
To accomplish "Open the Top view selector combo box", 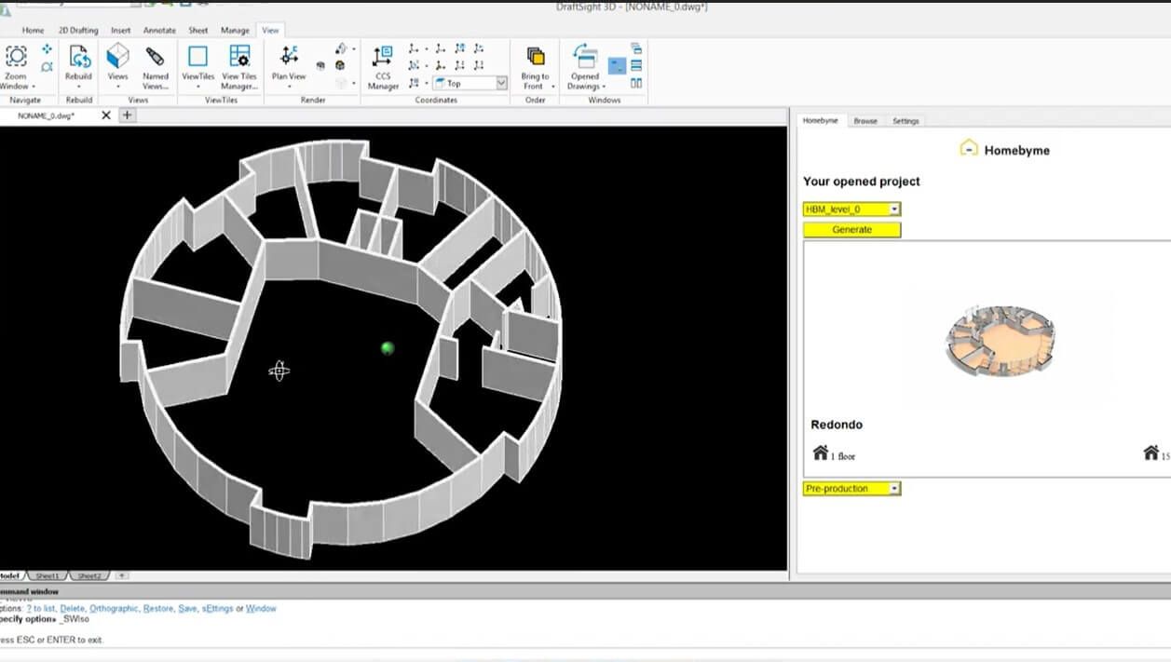I will coord(499,82).
